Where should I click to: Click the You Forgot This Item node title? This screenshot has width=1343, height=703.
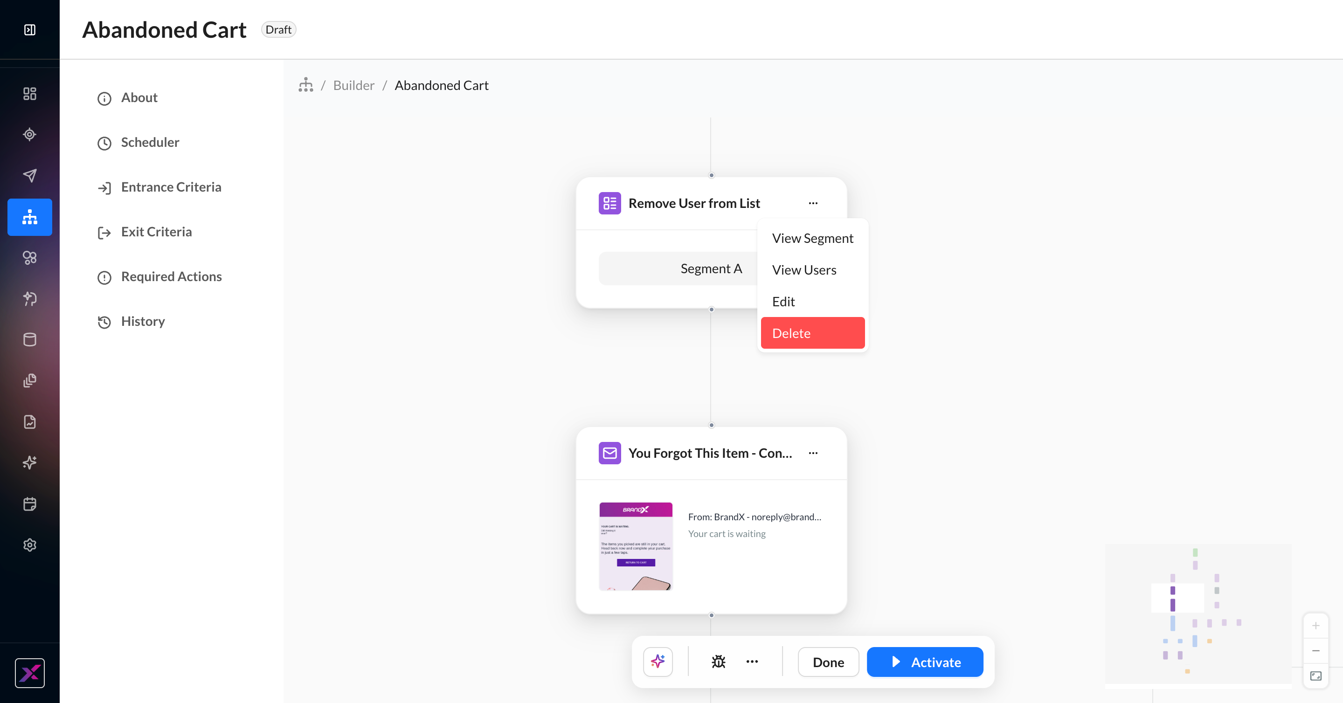coord(710,454)
